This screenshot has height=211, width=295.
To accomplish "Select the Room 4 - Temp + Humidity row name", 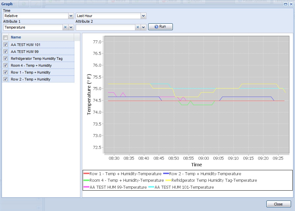I will click(x=31, y=65).
